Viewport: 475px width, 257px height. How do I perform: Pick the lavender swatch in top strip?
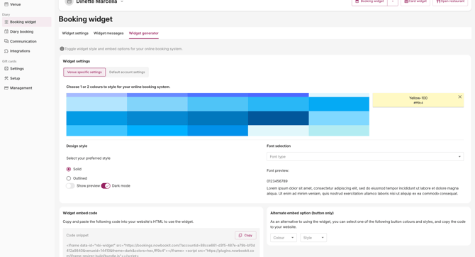pyautogui.click(x=96, y=95)
